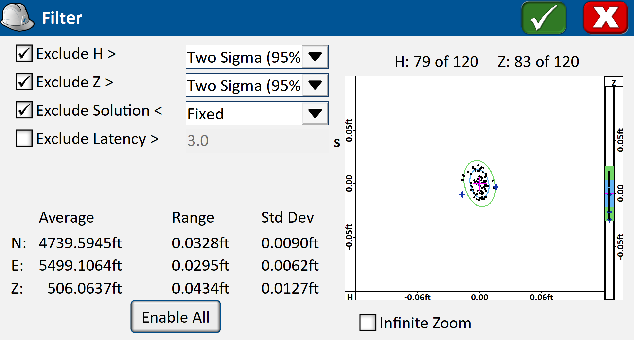Click the Z column header box
The image size is (634, 340).
[x=614, y=82]
